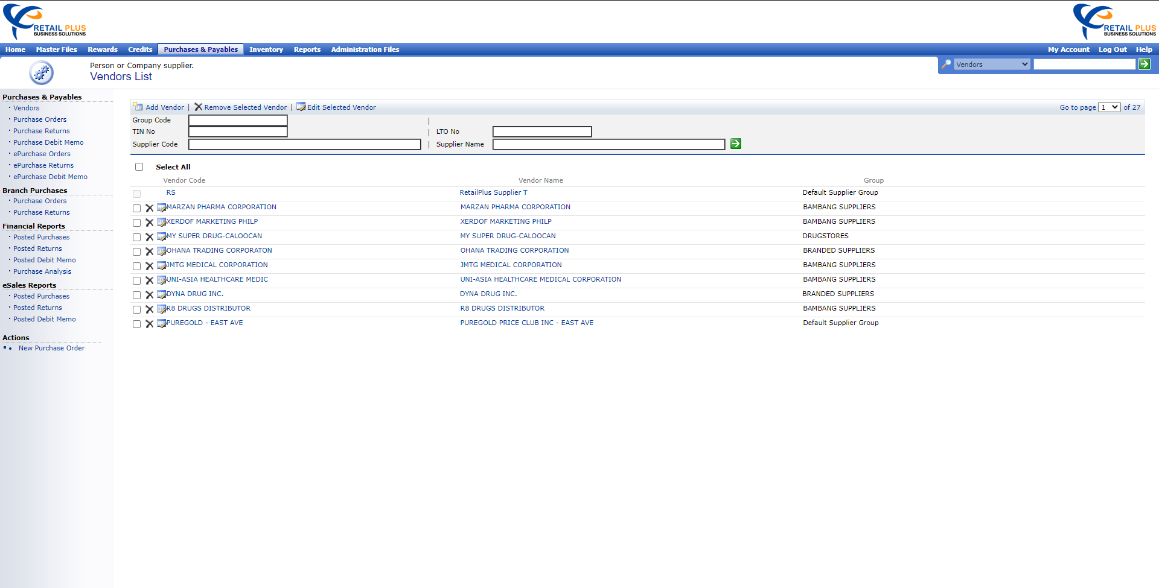Open the Purchases & Payables menu tab
The height and width of the screenshot is (588, 1159).
[200, 49]
